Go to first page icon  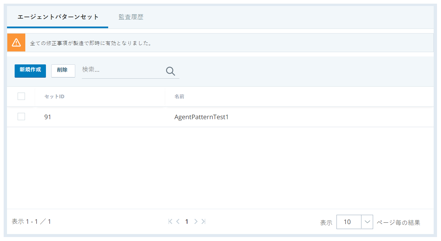(x=170, y=221)
